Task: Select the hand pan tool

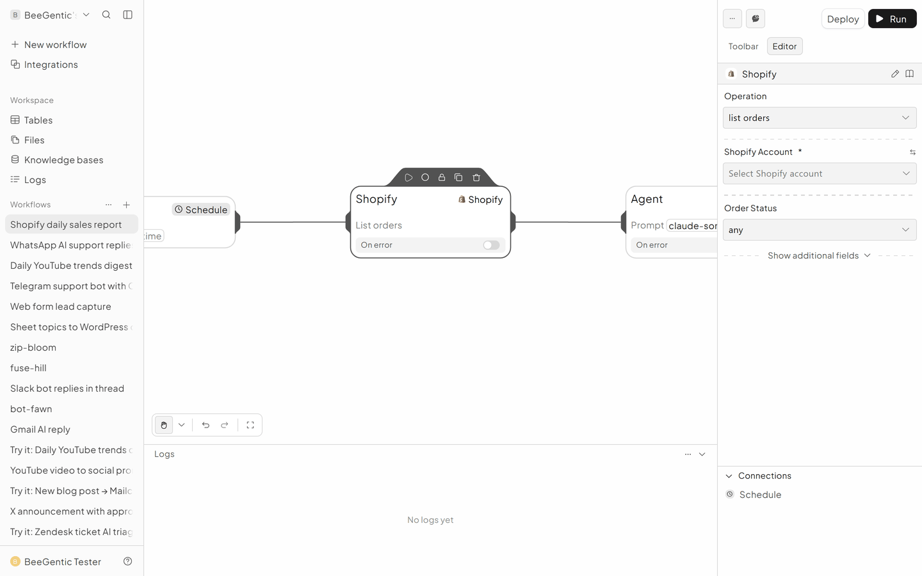Action: [x=164, y=425]
